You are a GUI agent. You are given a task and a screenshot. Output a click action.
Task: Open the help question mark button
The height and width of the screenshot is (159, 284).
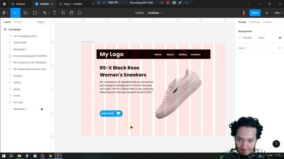[x=276, y=144]
